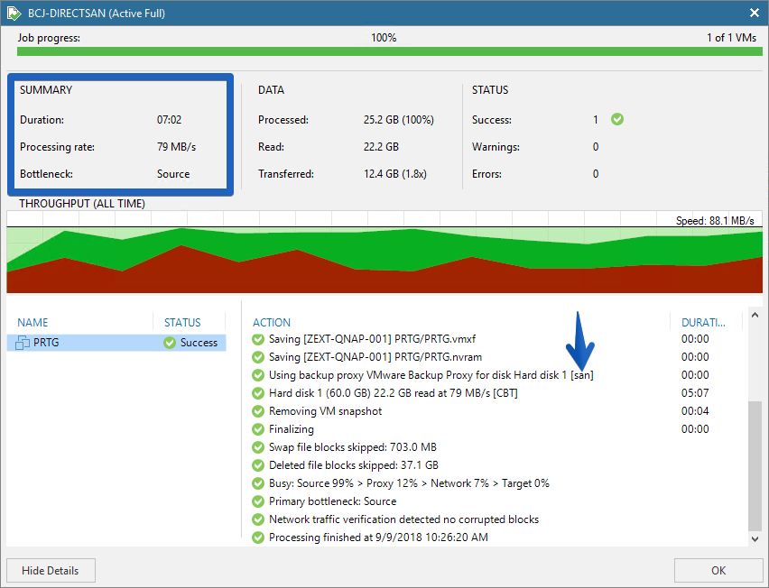Select 'Deleted file blocks skipped: 37.1 GB' entry
The image size is (769, 588).
354,465
